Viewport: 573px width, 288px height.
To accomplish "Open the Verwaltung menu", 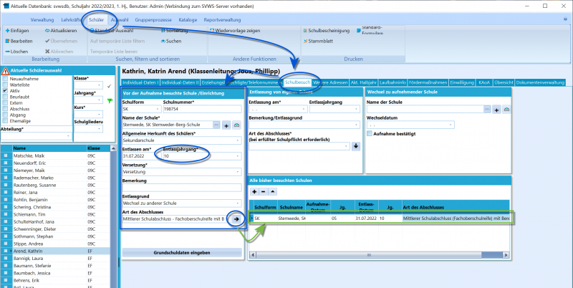I will (42, 20).
